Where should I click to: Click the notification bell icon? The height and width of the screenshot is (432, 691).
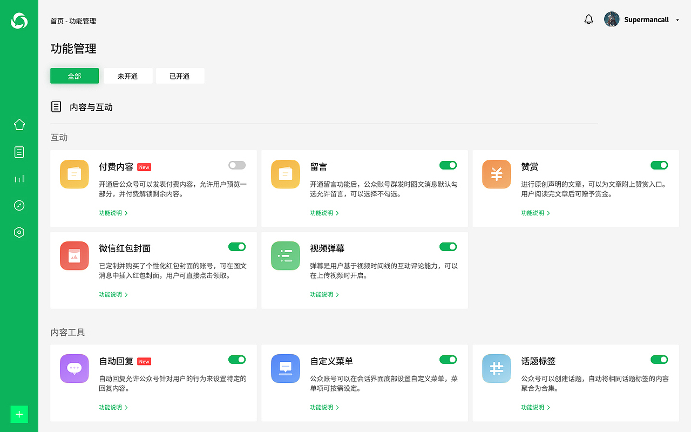pos(588,18)
